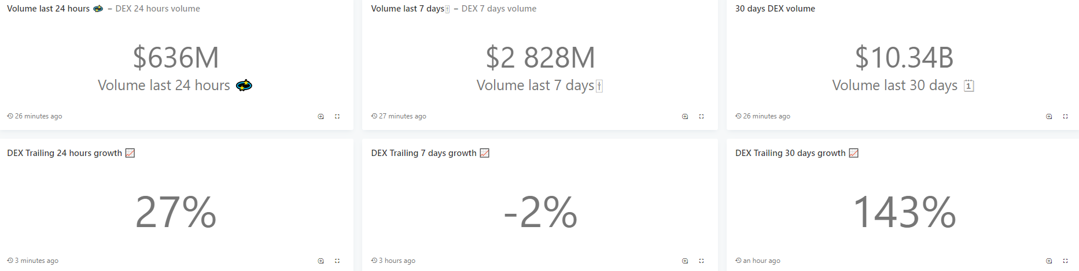This screenshot has width=1079, height=271.
Task: Click the circled-plus icon on the 7 days volume panel
Action: pyautogui.click(x=685, y=117)
